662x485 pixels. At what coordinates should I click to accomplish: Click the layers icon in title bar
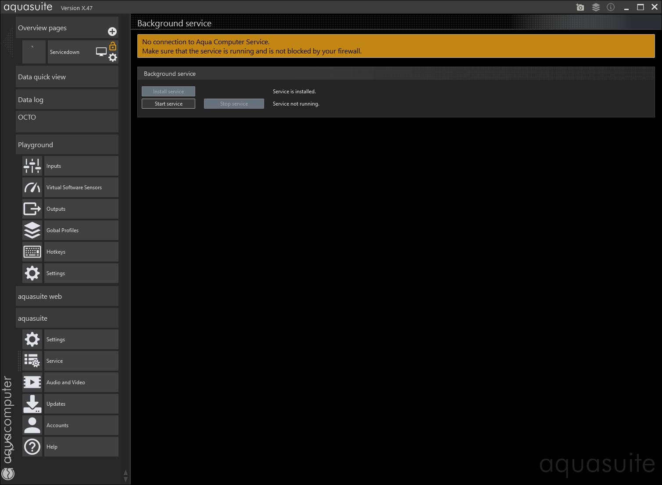click(x=596, y=7)
